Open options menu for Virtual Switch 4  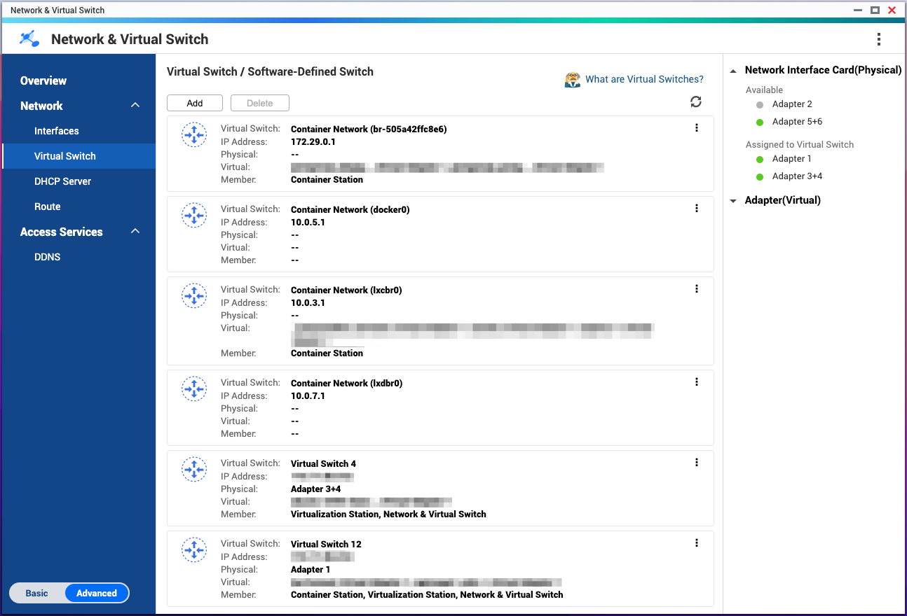point(696,463)
